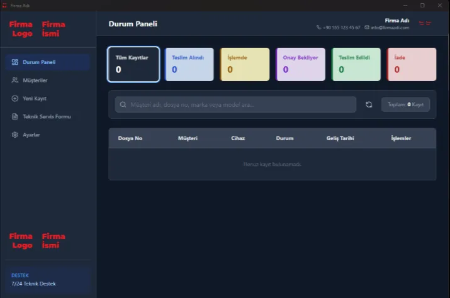Click the Geliş Tarihi column header
Screen dimensions: 450x298
[340, 138]
